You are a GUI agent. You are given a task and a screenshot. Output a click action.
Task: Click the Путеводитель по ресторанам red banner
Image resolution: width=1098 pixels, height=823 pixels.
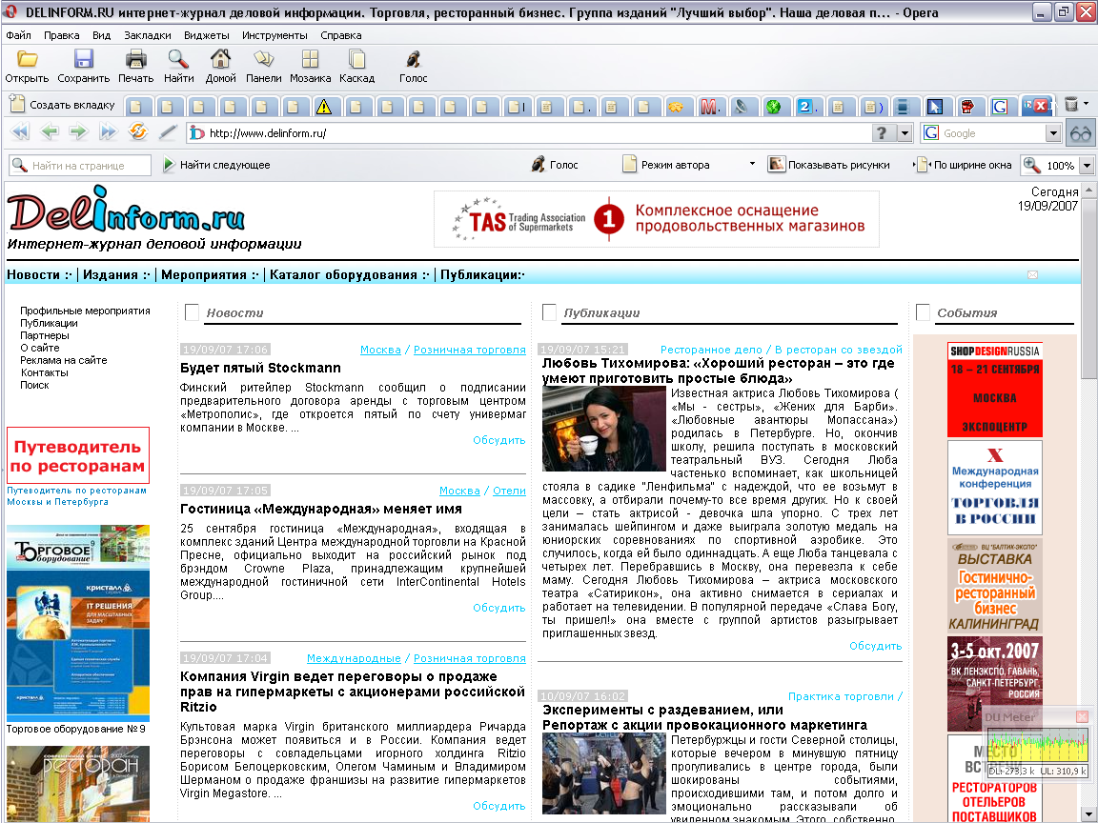[78, 455]
